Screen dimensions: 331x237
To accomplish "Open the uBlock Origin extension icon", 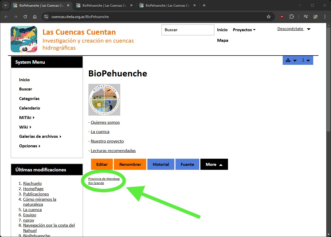I will point(282,17).
